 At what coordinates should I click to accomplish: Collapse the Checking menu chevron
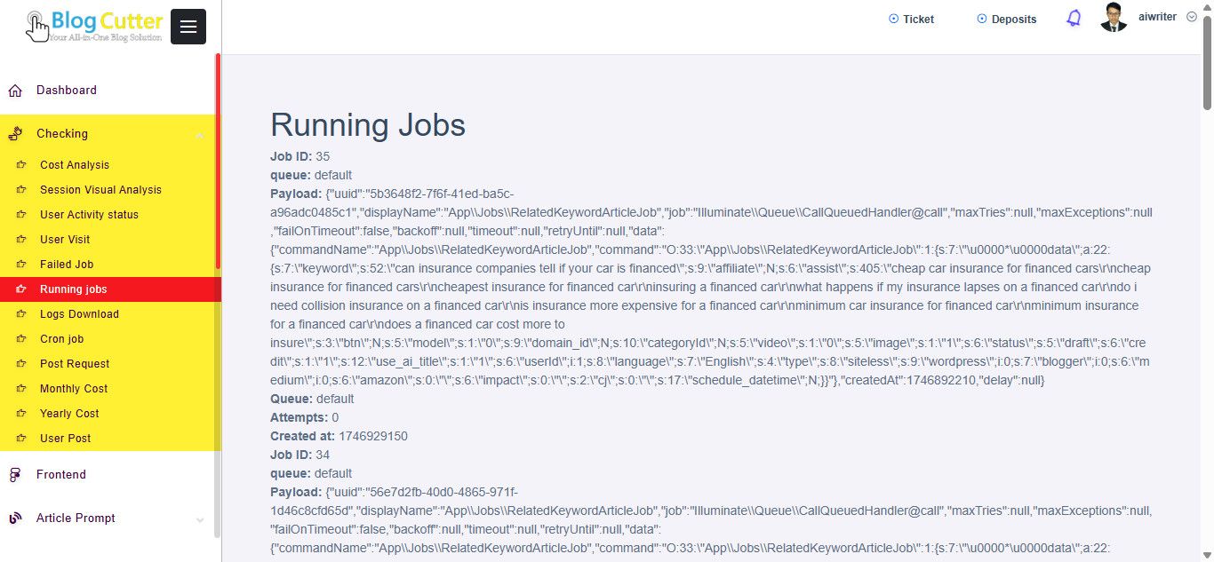coord(199,135)
